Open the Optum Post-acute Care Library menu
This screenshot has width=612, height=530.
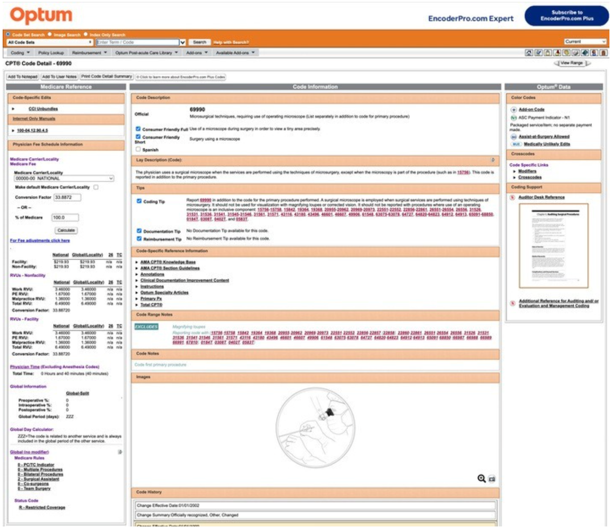(x=147, y=53)
